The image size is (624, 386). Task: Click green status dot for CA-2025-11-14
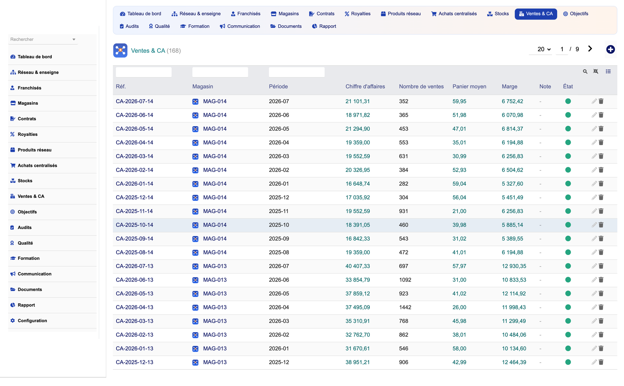(x=568, y=211)
